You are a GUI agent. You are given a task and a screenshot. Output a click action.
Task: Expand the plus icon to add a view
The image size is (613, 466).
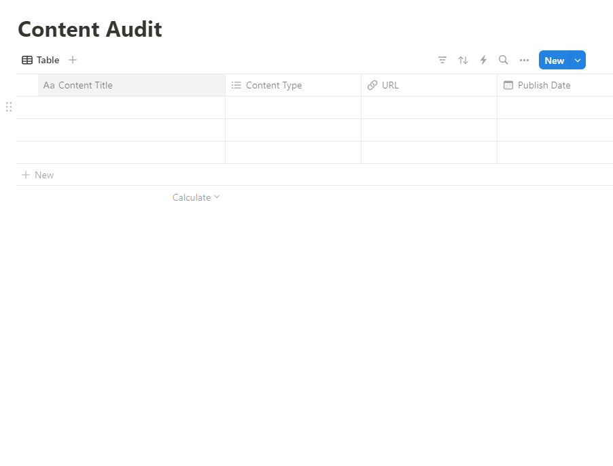click(x=73, y=60)
